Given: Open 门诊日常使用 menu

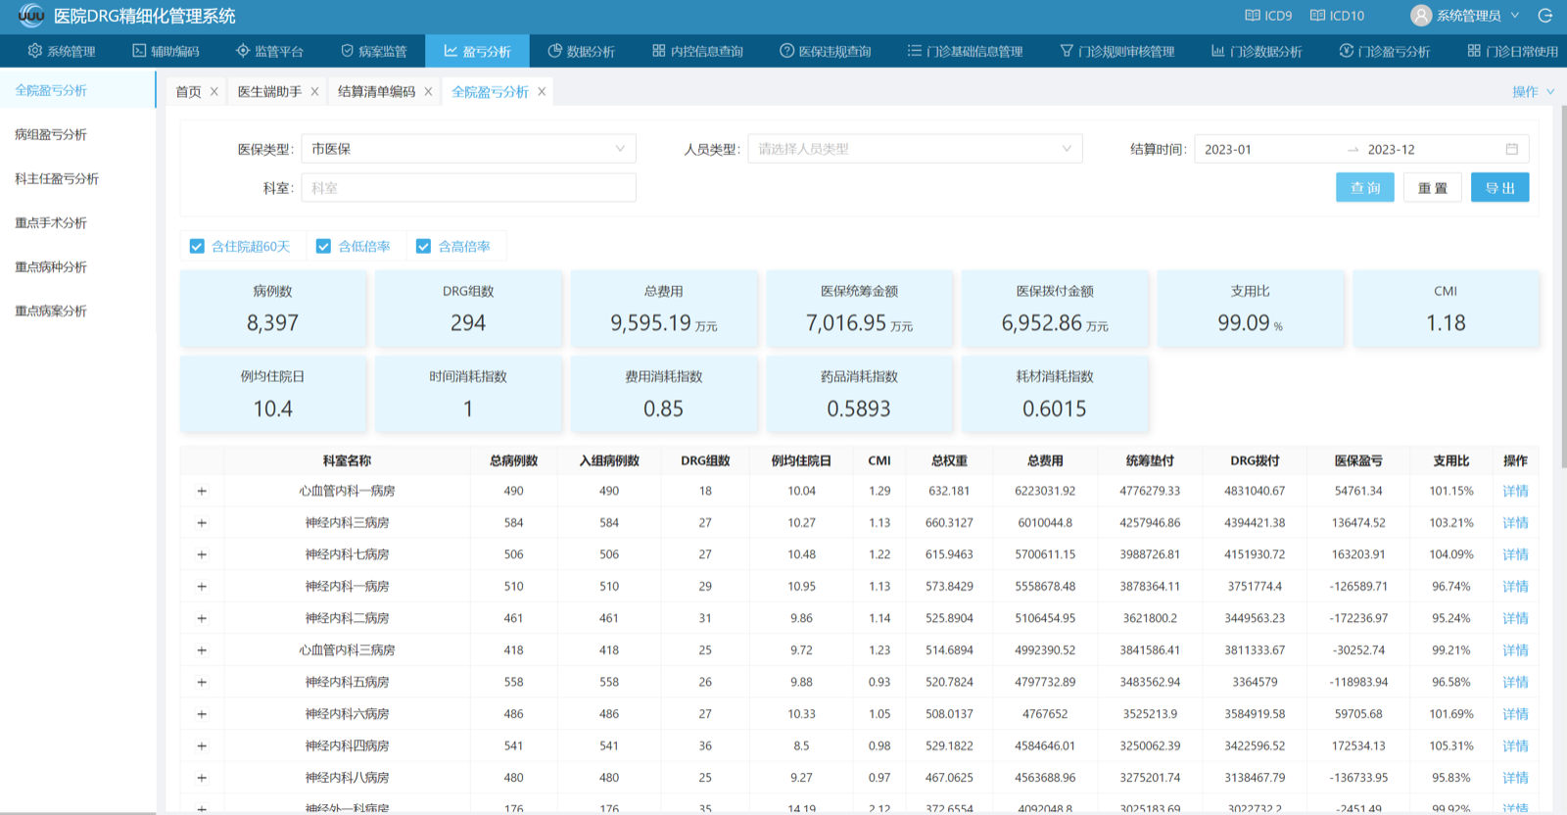Looking at the screenshot, I should pos(1512,51).
